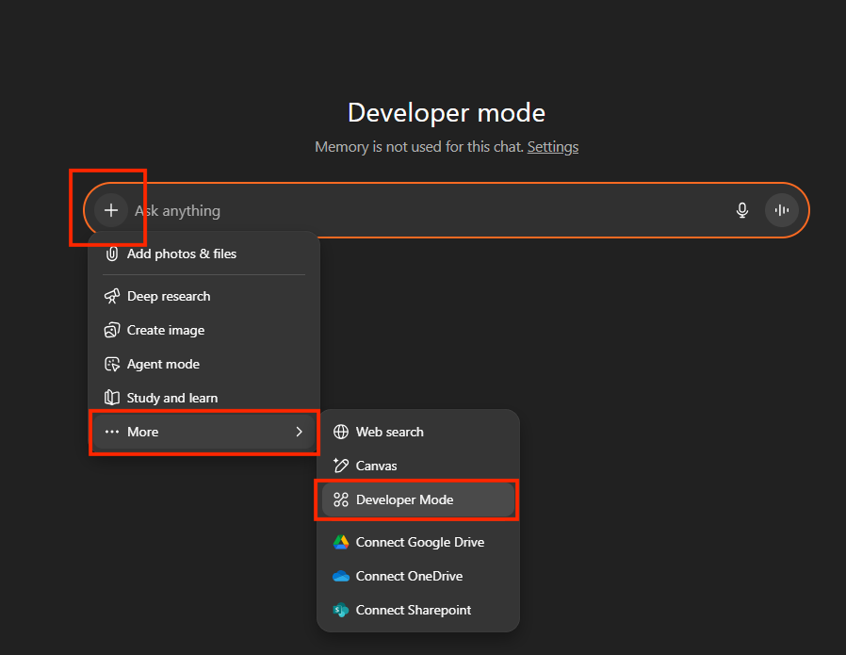Click the OneDrive cloud icon

[341, 576]
